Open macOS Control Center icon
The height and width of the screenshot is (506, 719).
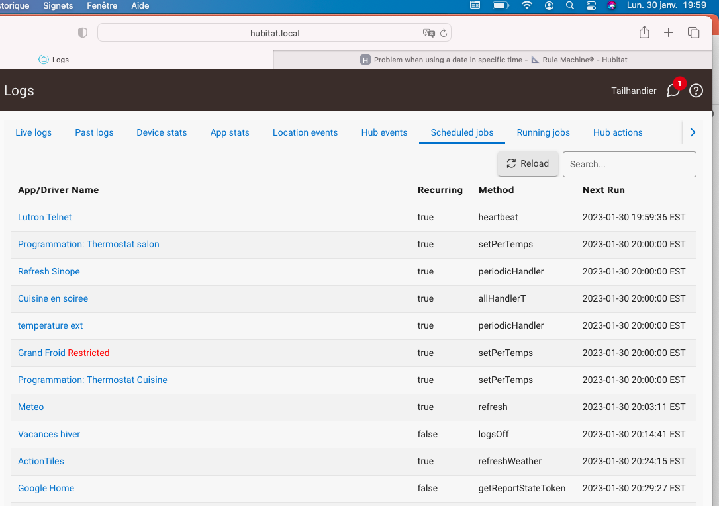(x=591, y=5)
